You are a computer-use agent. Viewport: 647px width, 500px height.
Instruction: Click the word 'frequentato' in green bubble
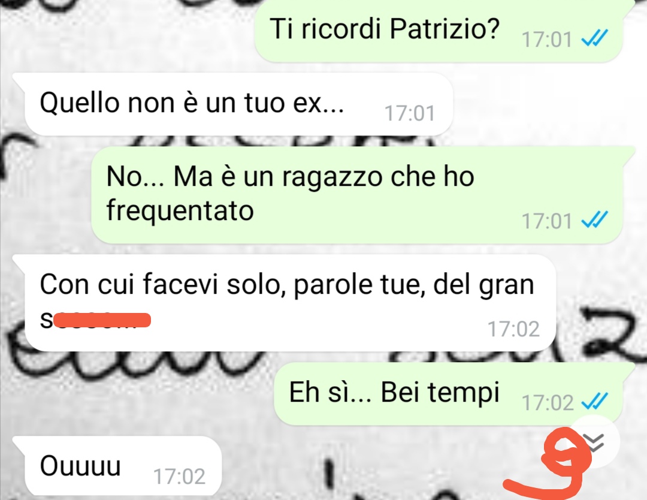point(180,211)
